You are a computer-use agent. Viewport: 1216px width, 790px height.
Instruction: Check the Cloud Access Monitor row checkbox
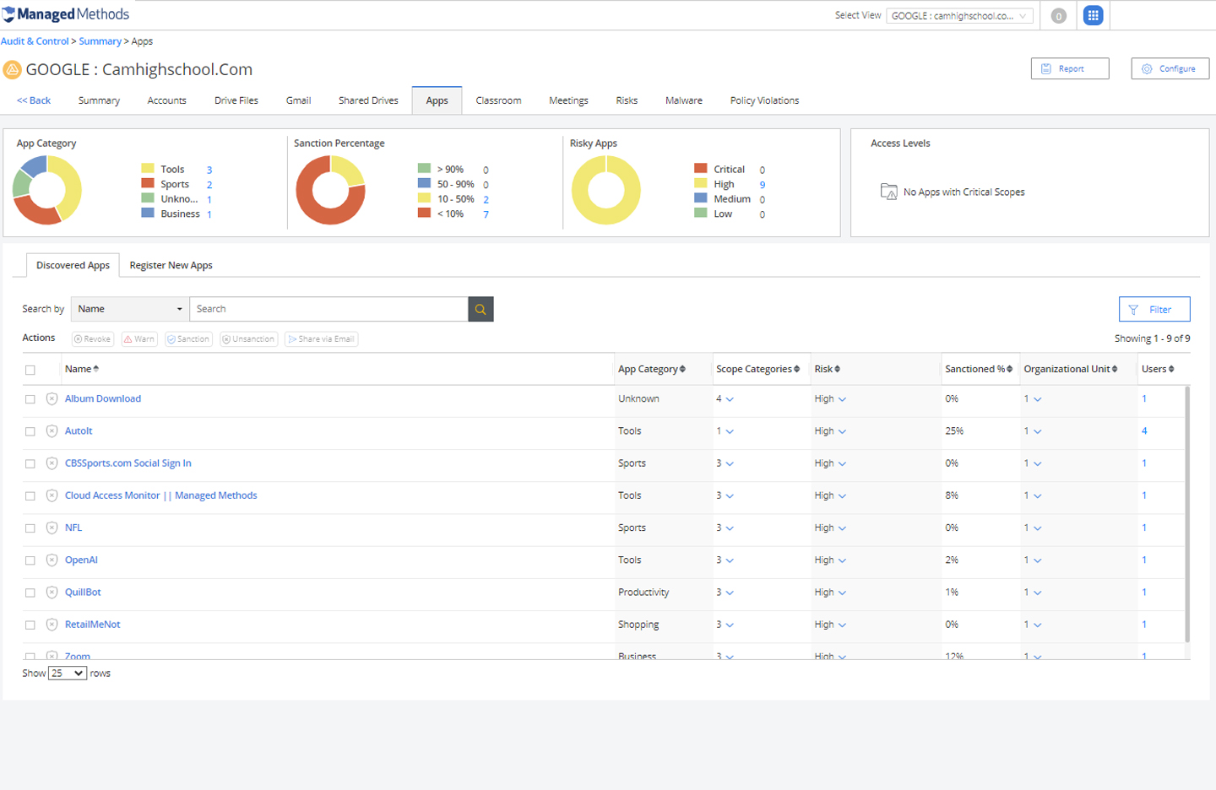pyautogui.click(x=30, y=496)
